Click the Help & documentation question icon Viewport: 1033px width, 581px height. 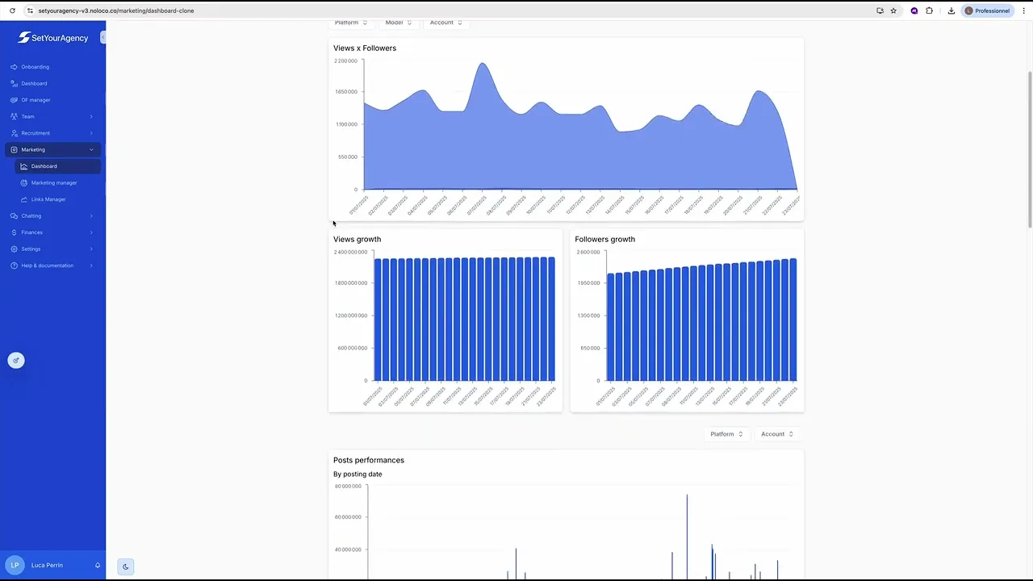14,265
